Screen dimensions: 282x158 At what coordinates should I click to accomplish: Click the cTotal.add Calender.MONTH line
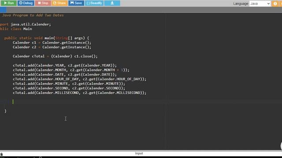71,70
